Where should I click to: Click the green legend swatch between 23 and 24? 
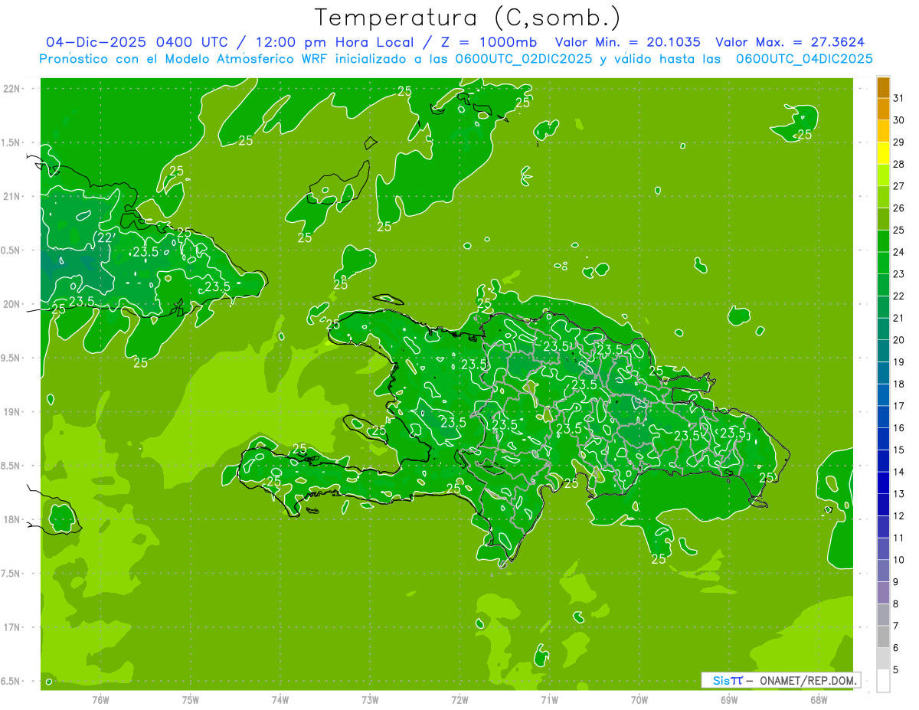pyautogui.click(x=883, y=263)
